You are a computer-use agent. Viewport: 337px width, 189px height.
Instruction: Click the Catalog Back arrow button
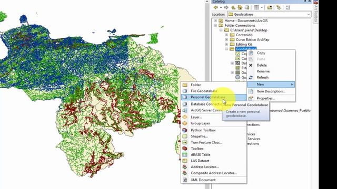coord(215,7)
